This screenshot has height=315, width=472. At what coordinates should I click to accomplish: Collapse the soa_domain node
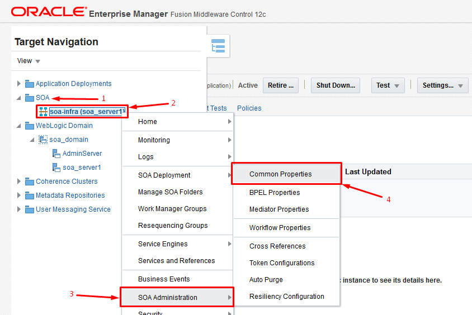(x=32, y=140)
